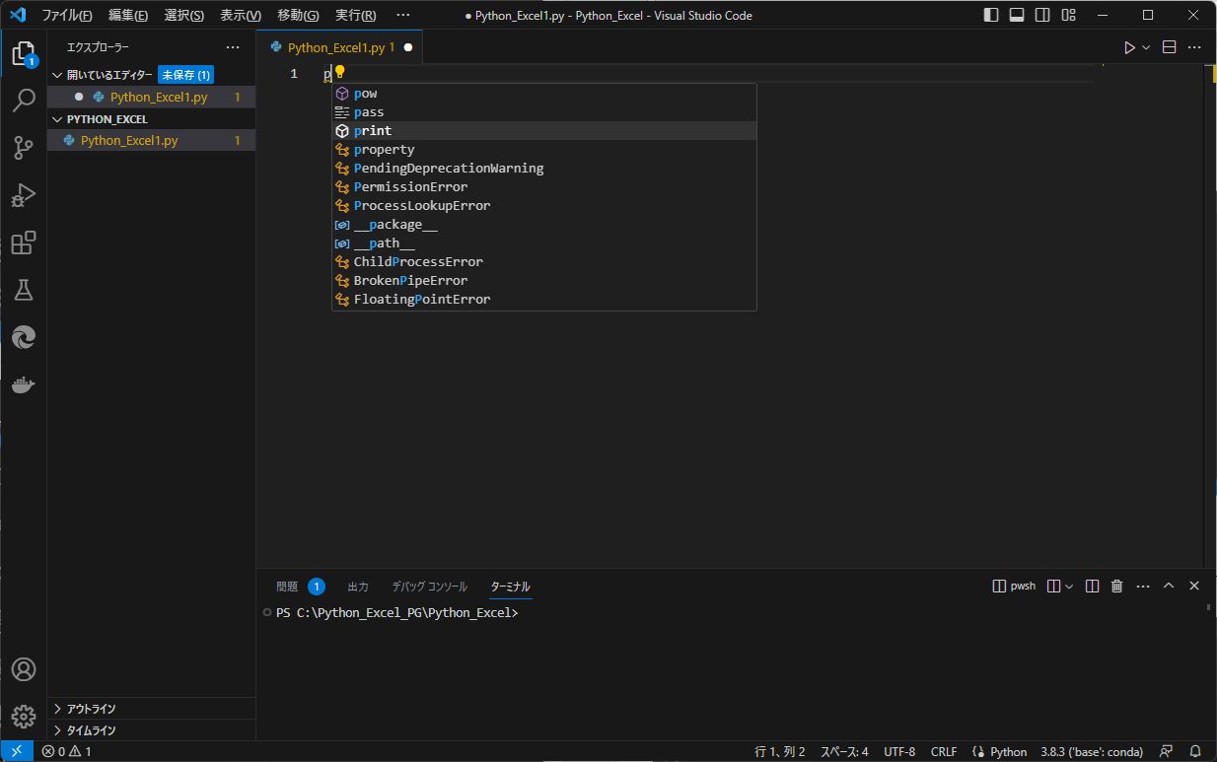Close the unsaved Python_Excel1.py tab dot

pyautogui.click(x=407, y=47)
